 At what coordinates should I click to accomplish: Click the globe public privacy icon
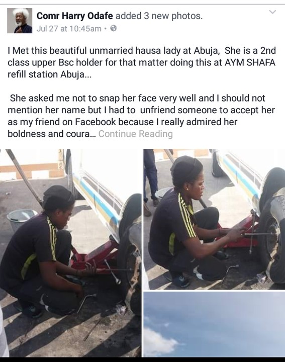pos(114,28)
